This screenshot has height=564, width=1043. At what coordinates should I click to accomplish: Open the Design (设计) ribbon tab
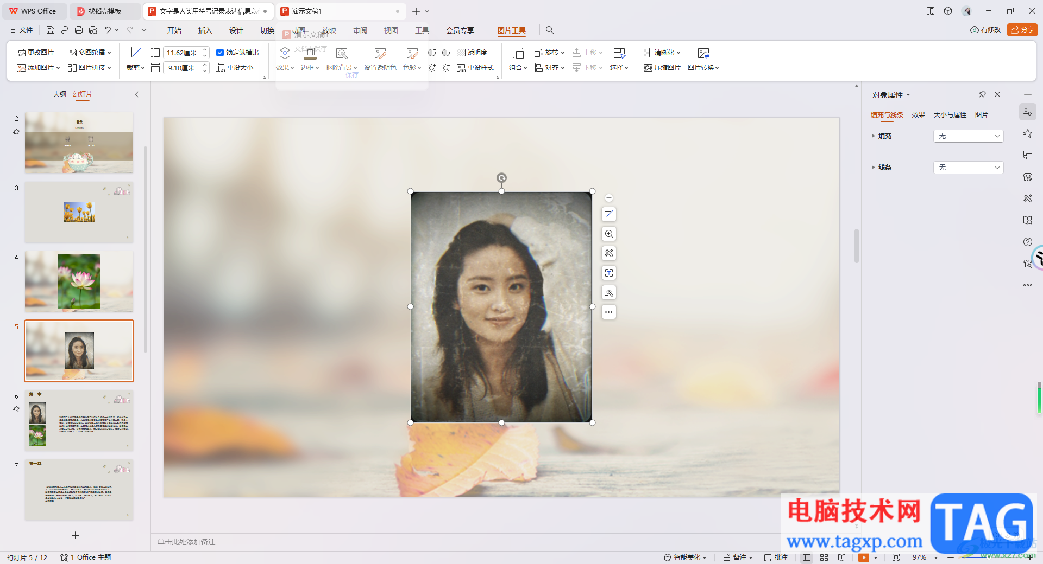click(236, 30)
